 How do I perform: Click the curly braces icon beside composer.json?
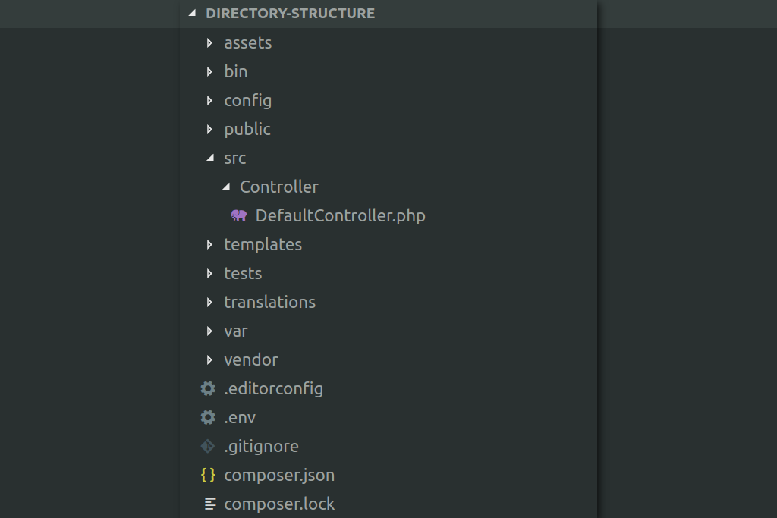(208, 475)
